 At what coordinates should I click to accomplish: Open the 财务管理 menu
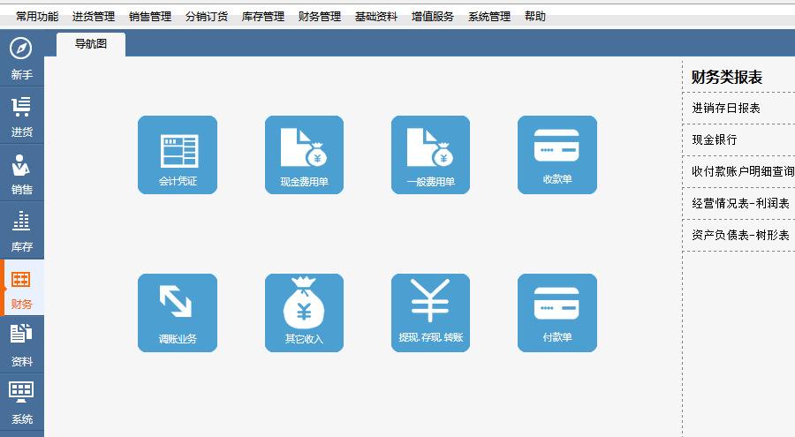[x=319, y=16]
